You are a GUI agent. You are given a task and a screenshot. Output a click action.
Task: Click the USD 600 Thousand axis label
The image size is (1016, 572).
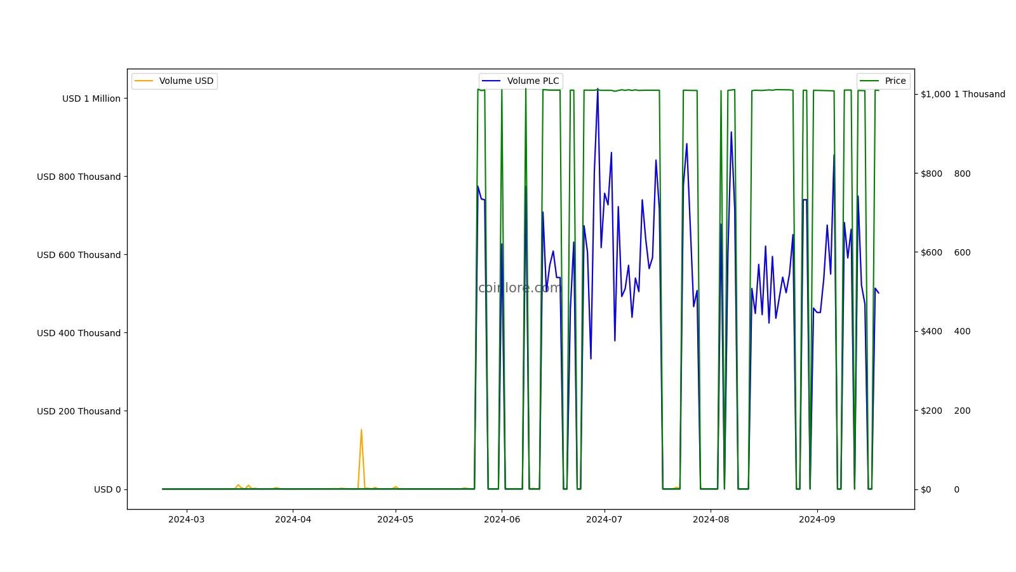79,255
